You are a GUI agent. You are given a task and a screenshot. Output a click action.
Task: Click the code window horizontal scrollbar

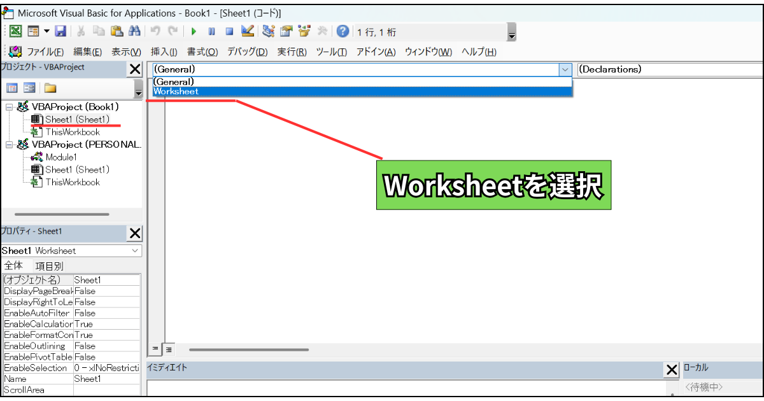click(x=249, y=349)
